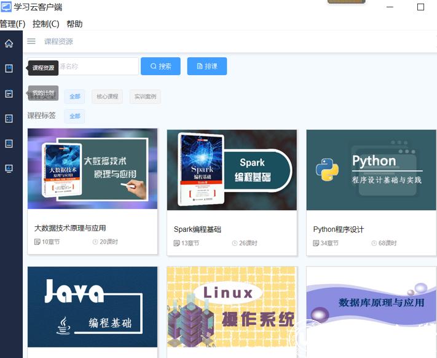This screenshot has width=437, height=358.
Task: Select 全部 in the 课程标签 row
Action: pyautogui.click(x=74, y=116)
